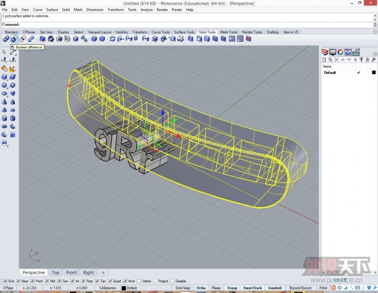
Task: Click the layer Tools hammer icon
Action: [x=374, y=60]
